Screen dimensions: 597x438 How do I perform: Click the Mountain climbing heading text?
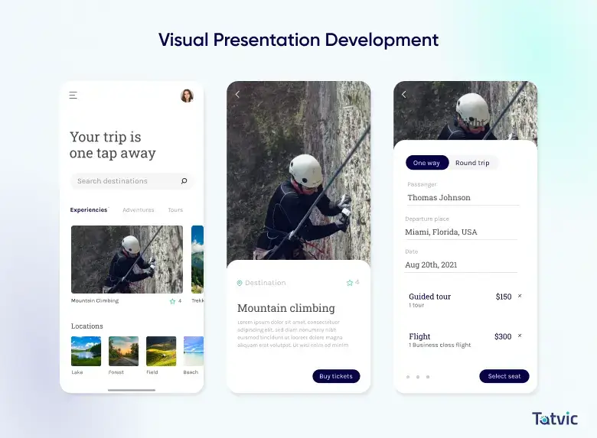point(286,308)
